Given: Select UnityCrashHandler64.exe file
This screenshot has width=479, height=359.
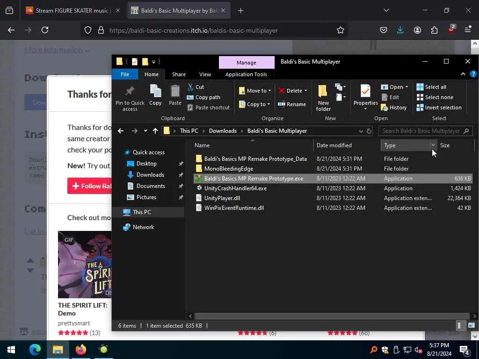Looking at the screenshot, I should (235, 188).
